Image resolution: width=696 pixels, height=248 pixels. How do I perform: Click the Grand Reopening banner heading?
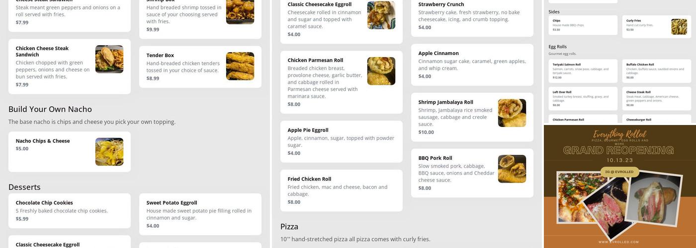click(619, 150)
